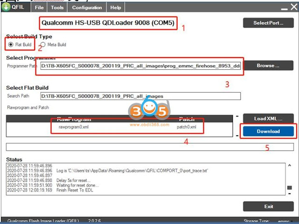Browse for the programmer file
The height and width of the screenshot is (224, 299).
pos(268,65)
